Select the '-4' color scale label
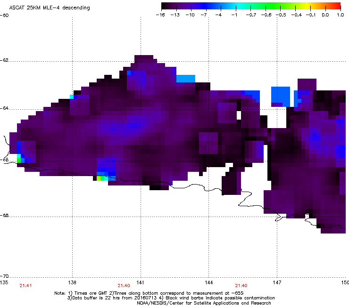 click(218, 15)
